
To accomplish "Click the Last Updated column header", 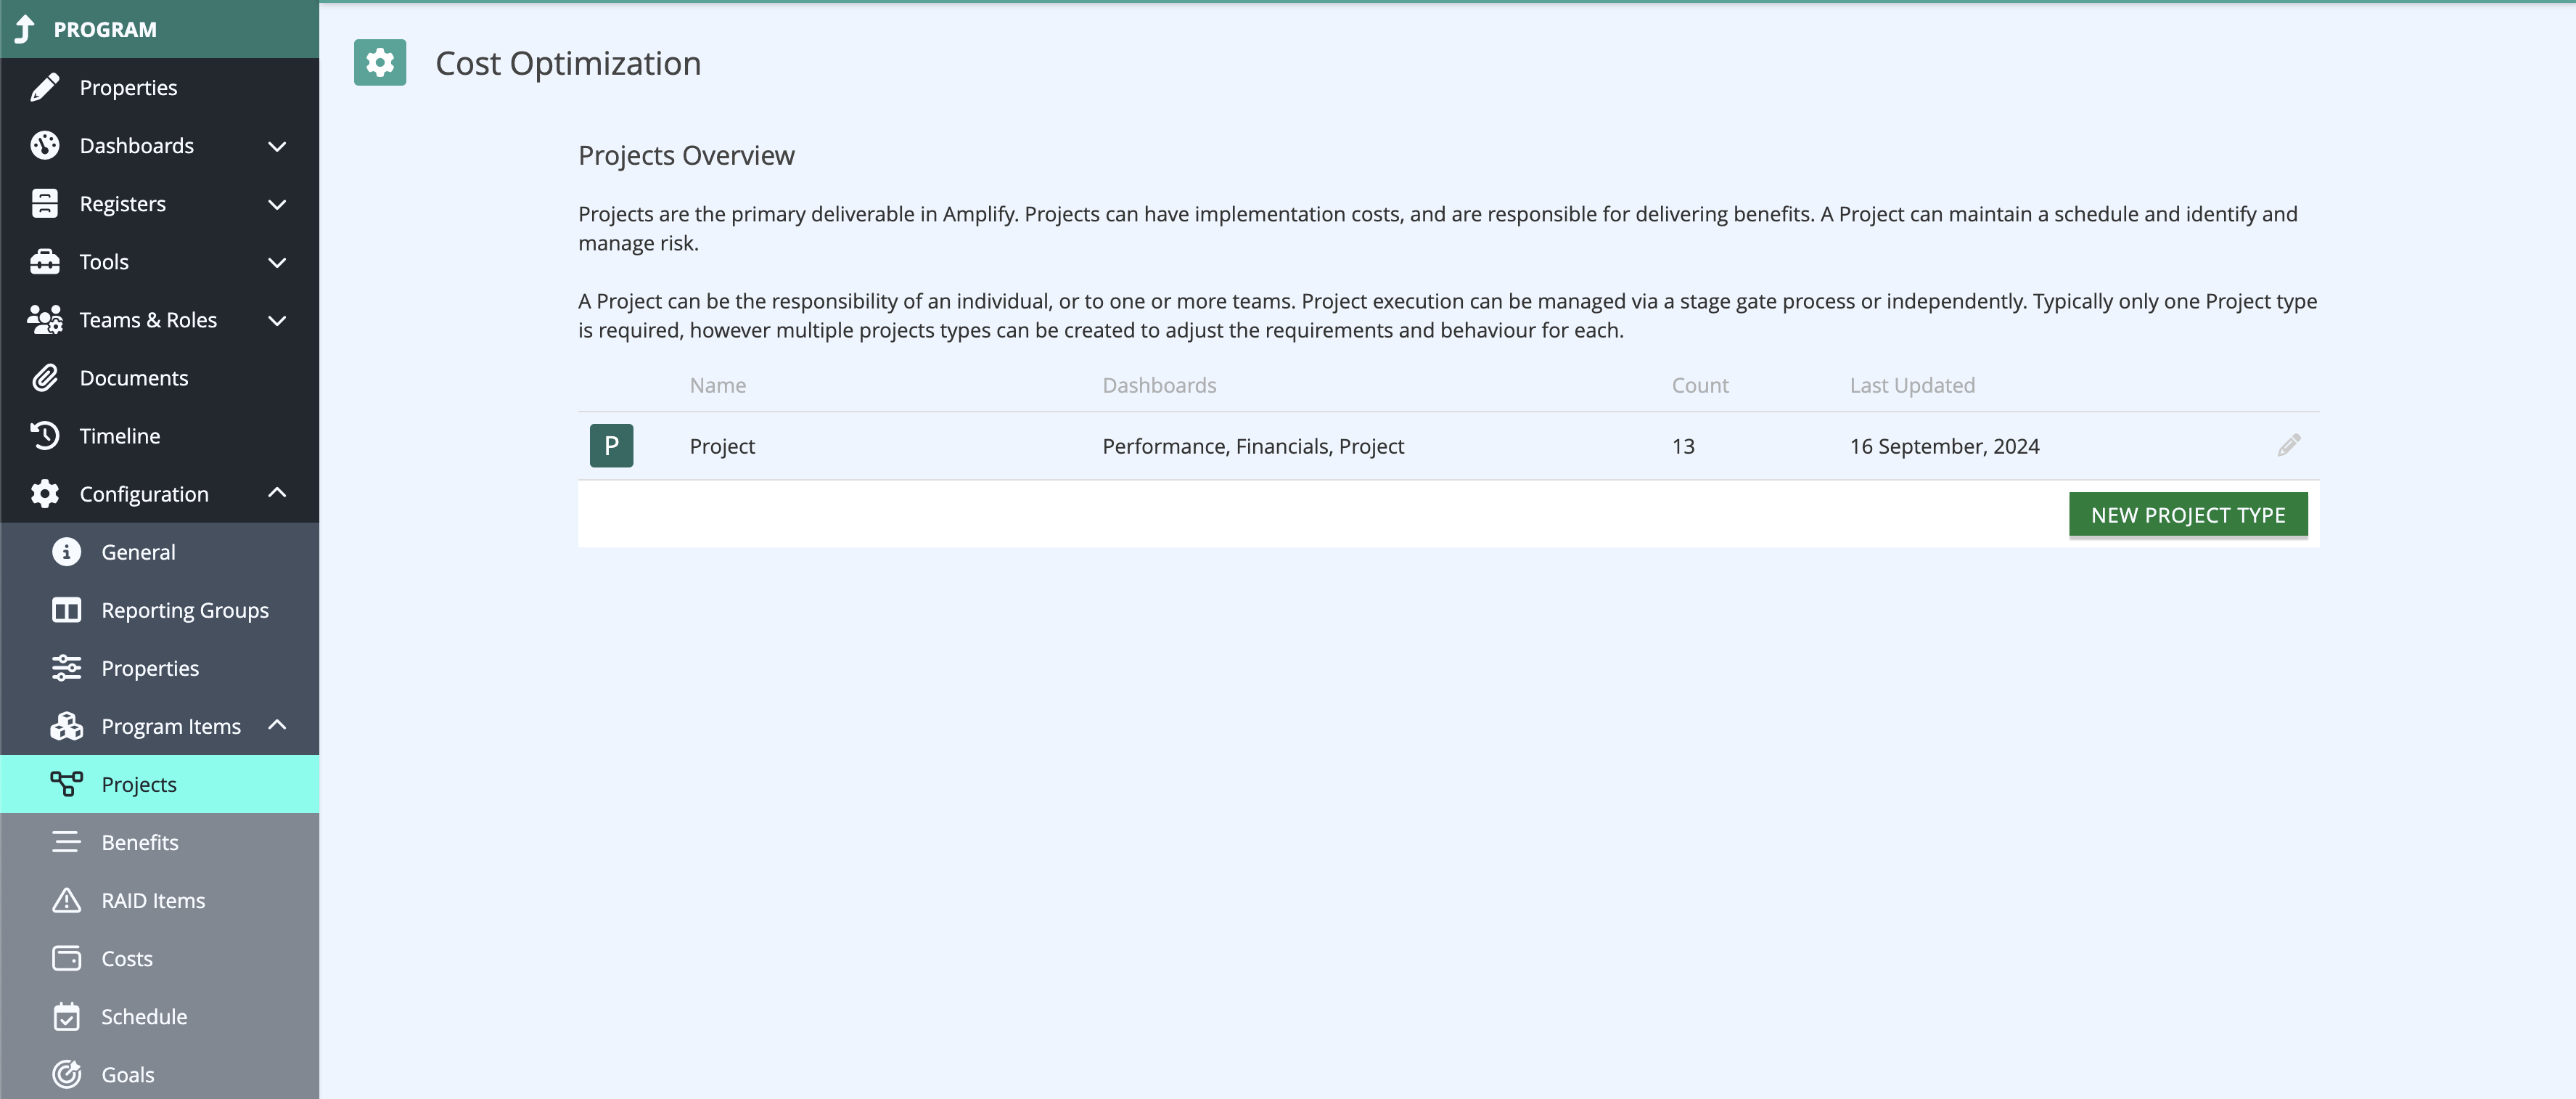I will [x=1912, y=385].
